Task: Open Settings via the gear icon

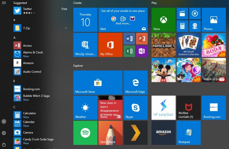Action: point(4,133)
